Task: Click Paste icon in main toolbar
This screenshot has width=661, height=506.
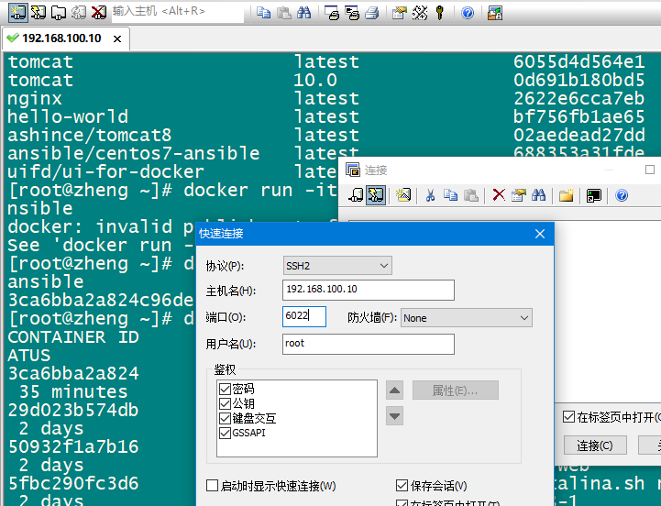Action: 284,13
